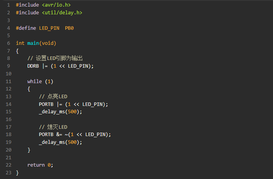Image resolution: width=273 pixels, height=179 pixels.
Task: Click the DDRB register on line 9
Action: pos(33,66)
